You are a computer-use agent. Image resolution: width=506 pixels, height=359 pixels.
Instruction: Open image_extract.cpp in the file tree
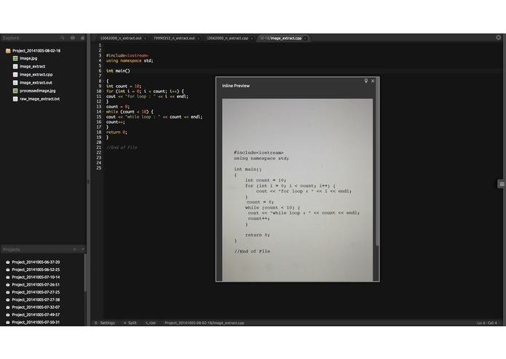(x=36, y=74)
